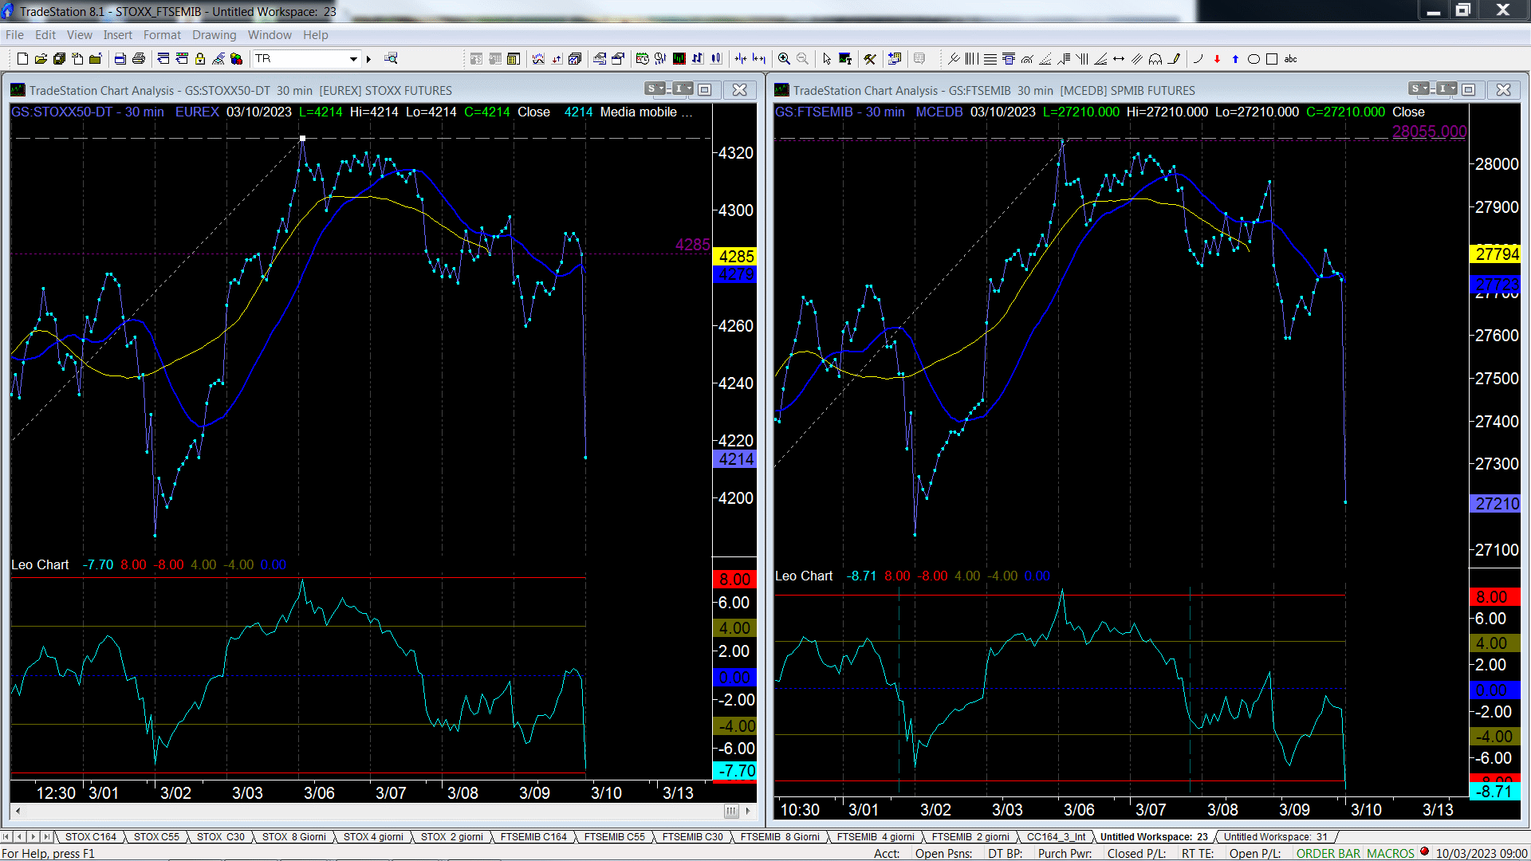Open the View menu
Image resolution: width=1531 pixels, height=861 pixels.
(79, 35)
